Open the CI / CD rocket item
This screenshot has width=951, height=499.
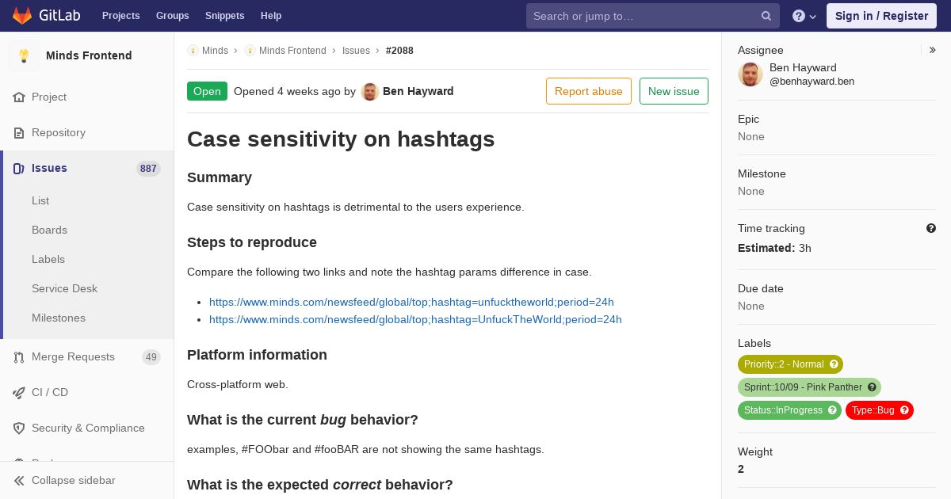pos(50,392)
